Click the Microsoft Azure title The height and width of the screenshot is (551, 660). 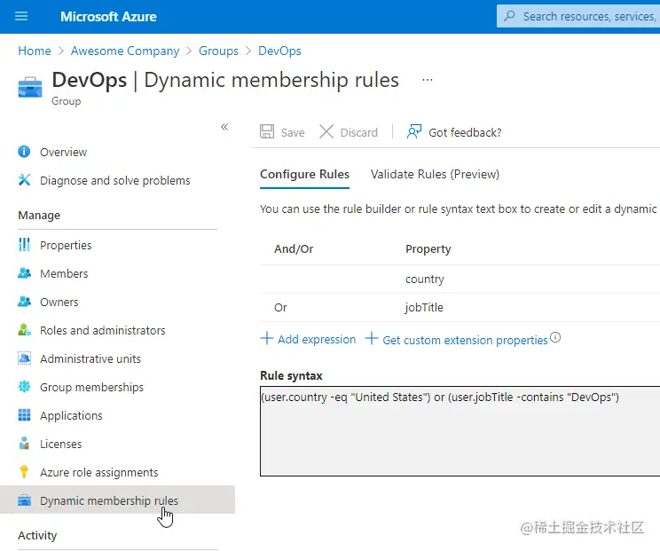point(108,17)
